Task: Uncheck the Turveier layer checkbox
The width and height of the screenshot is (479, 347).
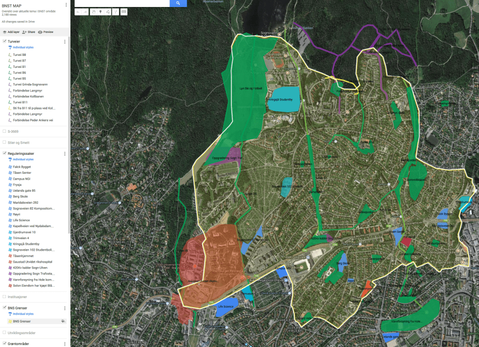Action: 4,41
